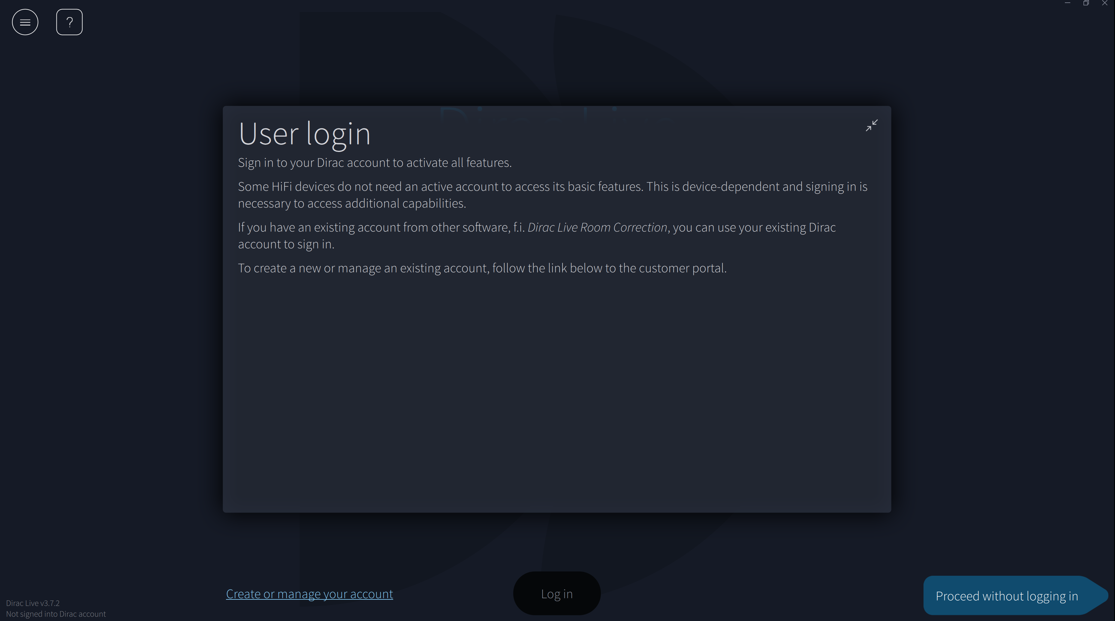Open the help question mark button
This screenshot has height=621, width=1115.
tap(69, 22)
